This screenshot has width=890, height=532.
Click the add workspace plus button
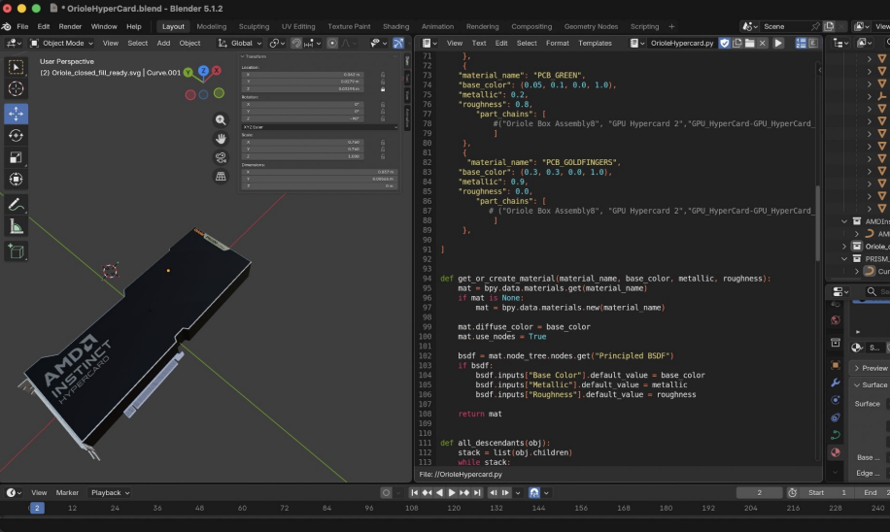click(671, 26)
